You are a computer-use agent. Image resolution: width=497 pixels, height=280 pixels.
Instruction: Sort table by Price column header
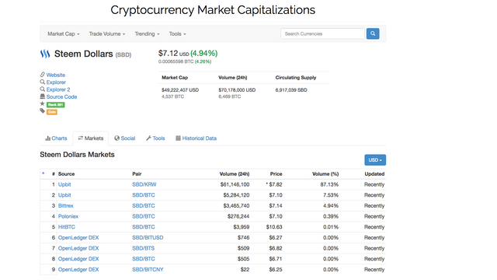tap(276, 174)
